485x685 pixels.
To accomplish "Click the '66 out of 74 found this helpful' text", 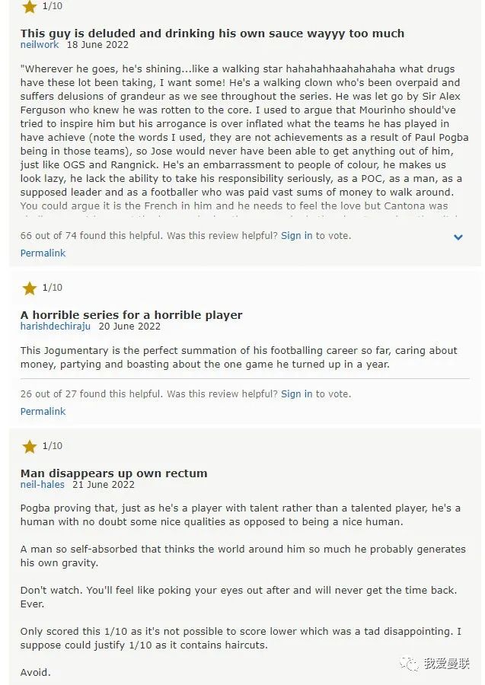I will (91, 236).
